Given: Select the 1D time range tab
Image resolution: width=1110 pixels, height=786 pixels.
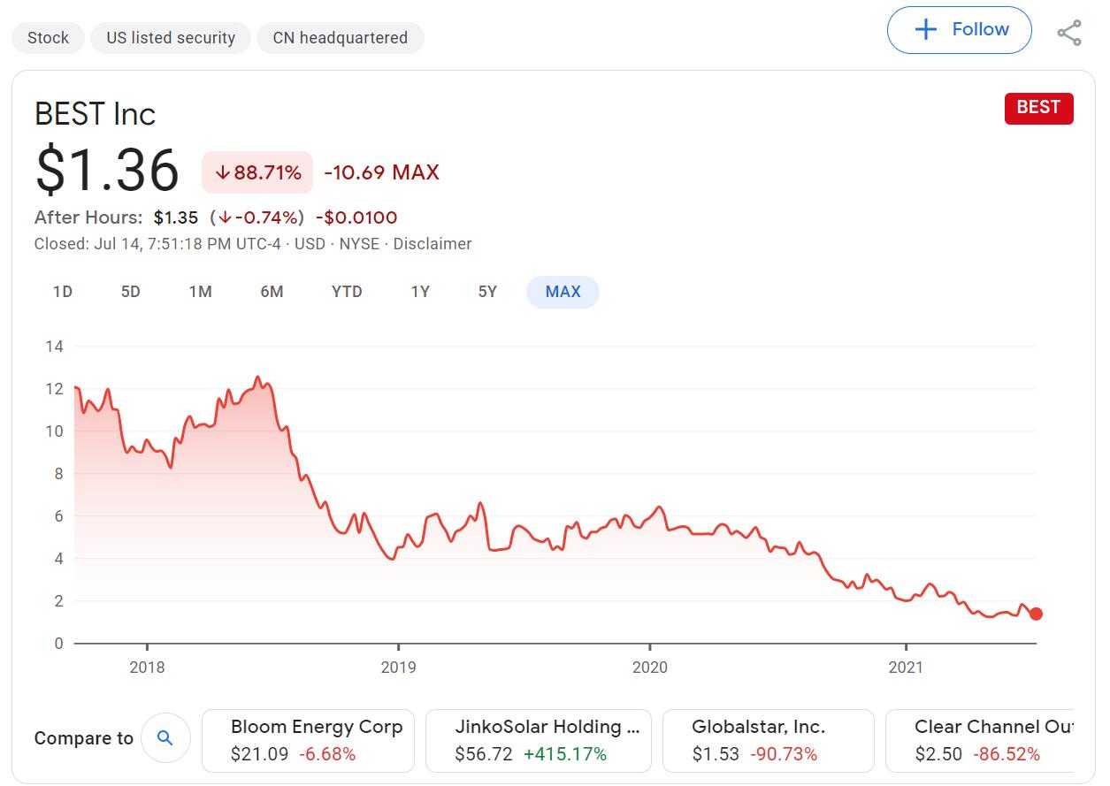Looking at the screenshot, I should [63, 292].
